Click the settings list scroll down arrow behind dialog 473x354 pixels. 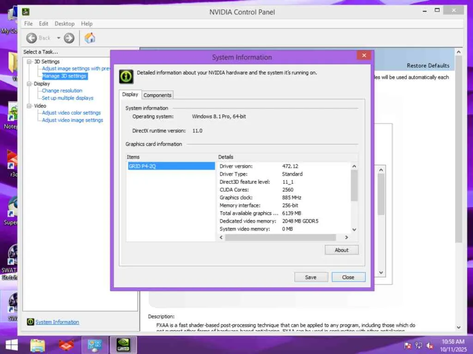click(381, 272)
